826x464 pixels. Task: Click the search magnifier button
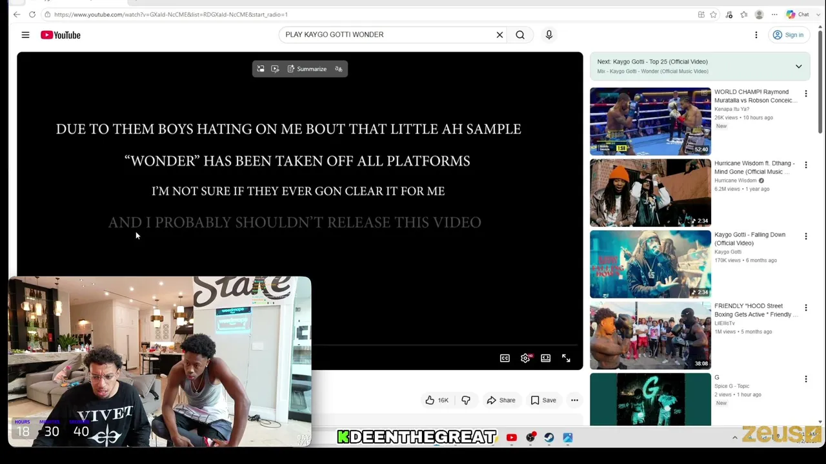point(520,35)
